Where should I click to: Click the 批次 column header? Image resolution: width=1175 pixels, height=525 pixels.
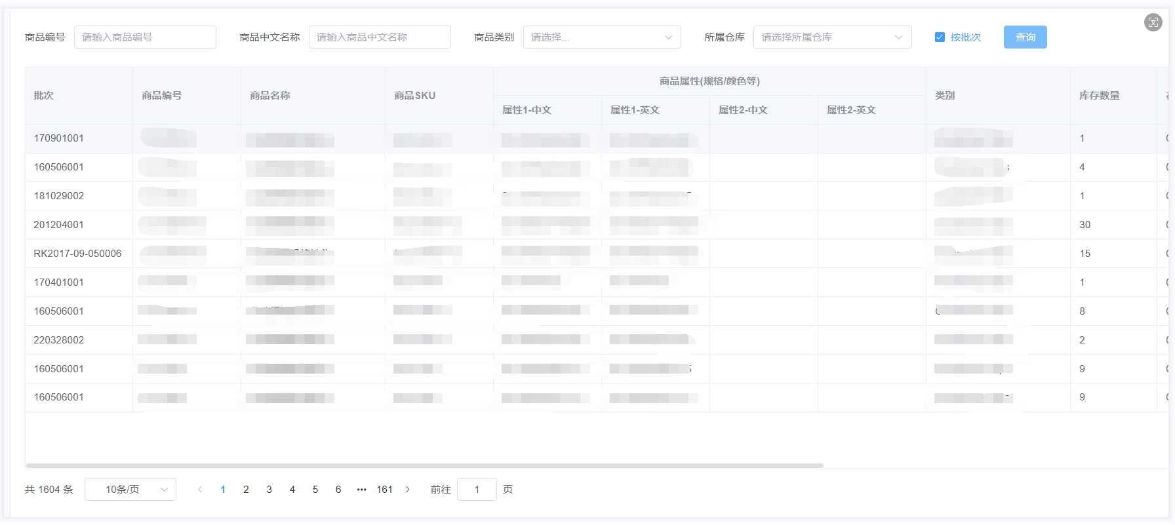coord(79,96)
